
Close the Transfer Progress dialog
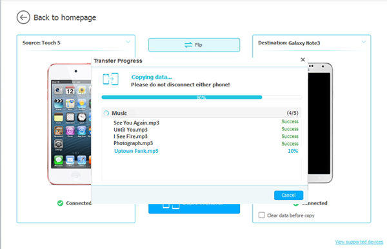tap(303, 60)
